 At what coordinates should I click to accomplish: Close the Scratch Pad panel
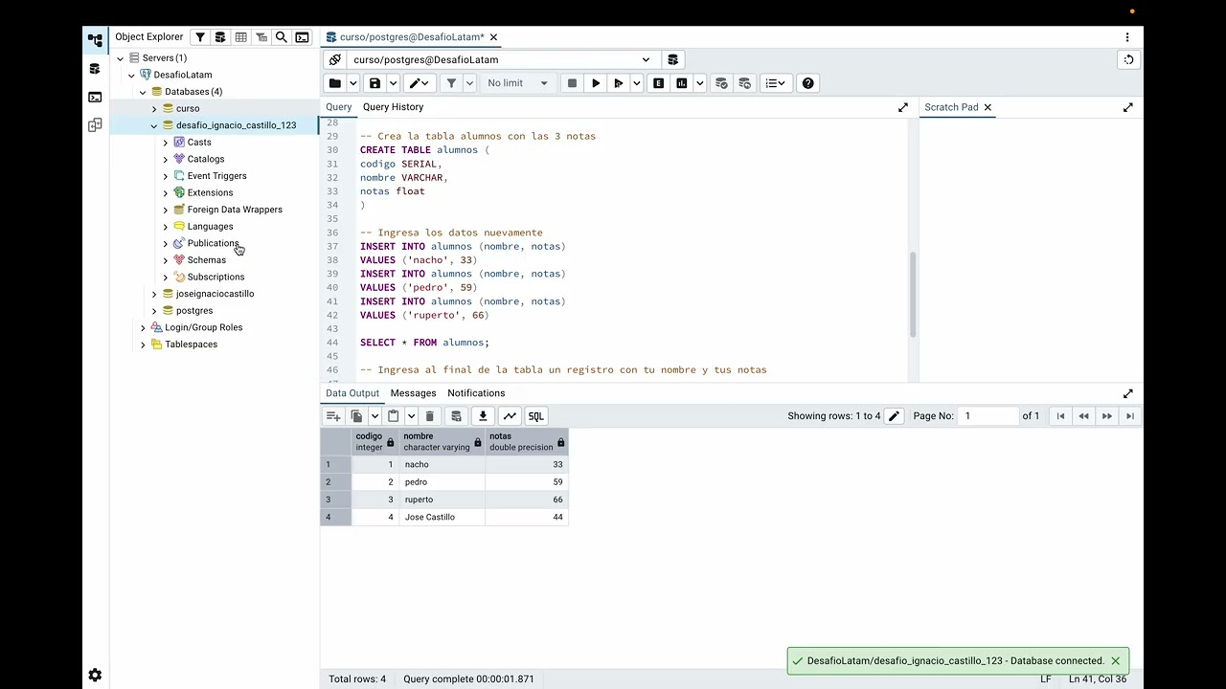pos(988,107)
